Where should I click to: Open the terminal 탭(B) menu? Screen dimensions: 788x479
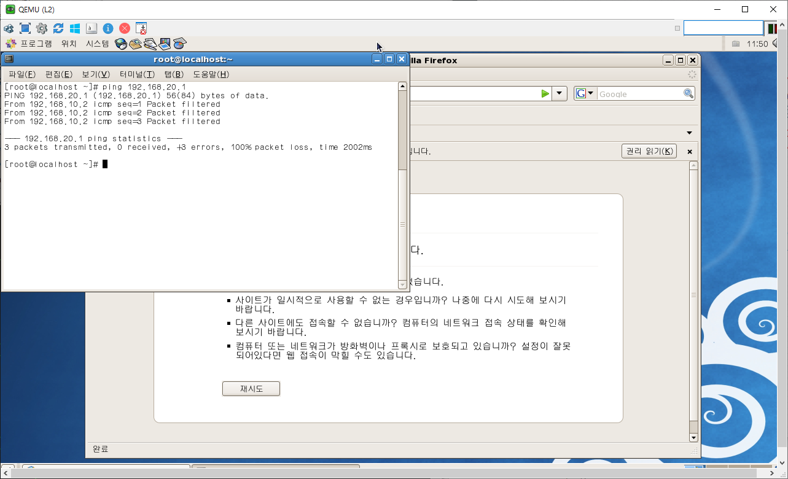[174, 74]
